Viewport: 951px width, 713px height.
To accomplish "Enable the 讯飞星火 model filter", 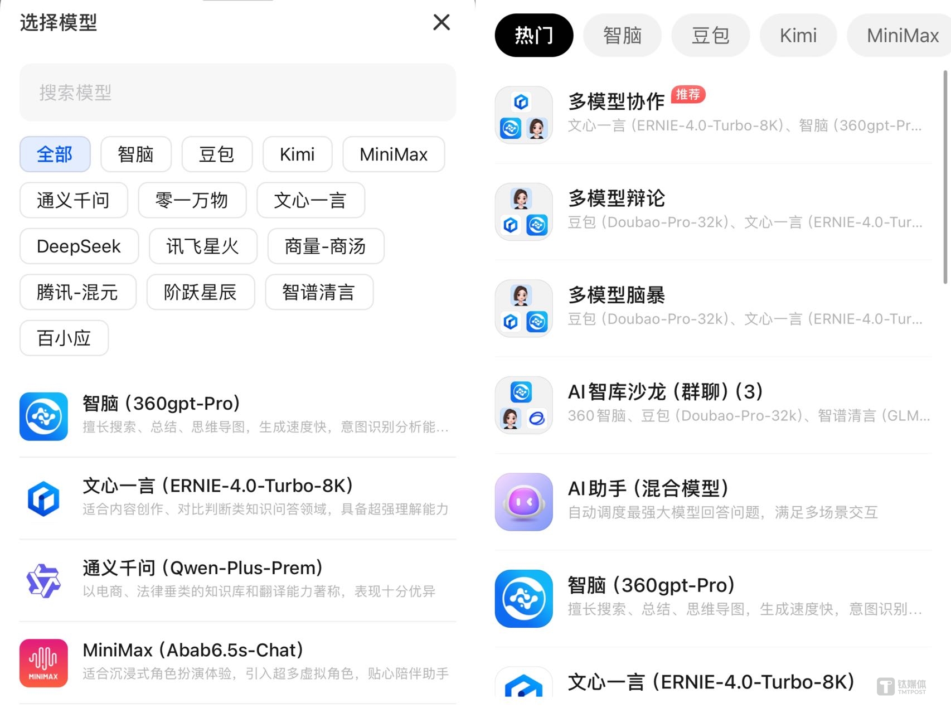I will click(202, 246).
